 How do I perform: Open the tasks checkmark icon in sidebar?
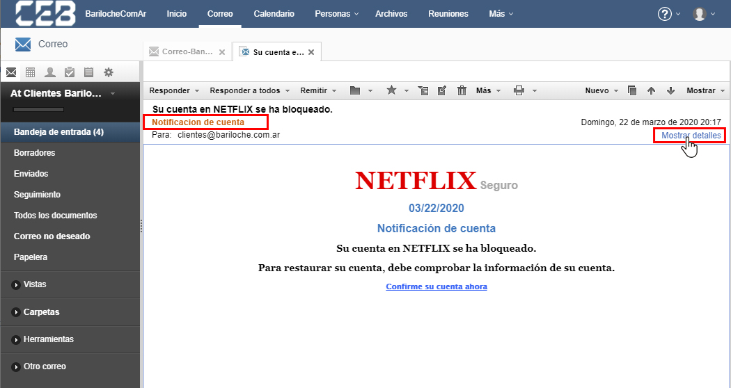70,72
